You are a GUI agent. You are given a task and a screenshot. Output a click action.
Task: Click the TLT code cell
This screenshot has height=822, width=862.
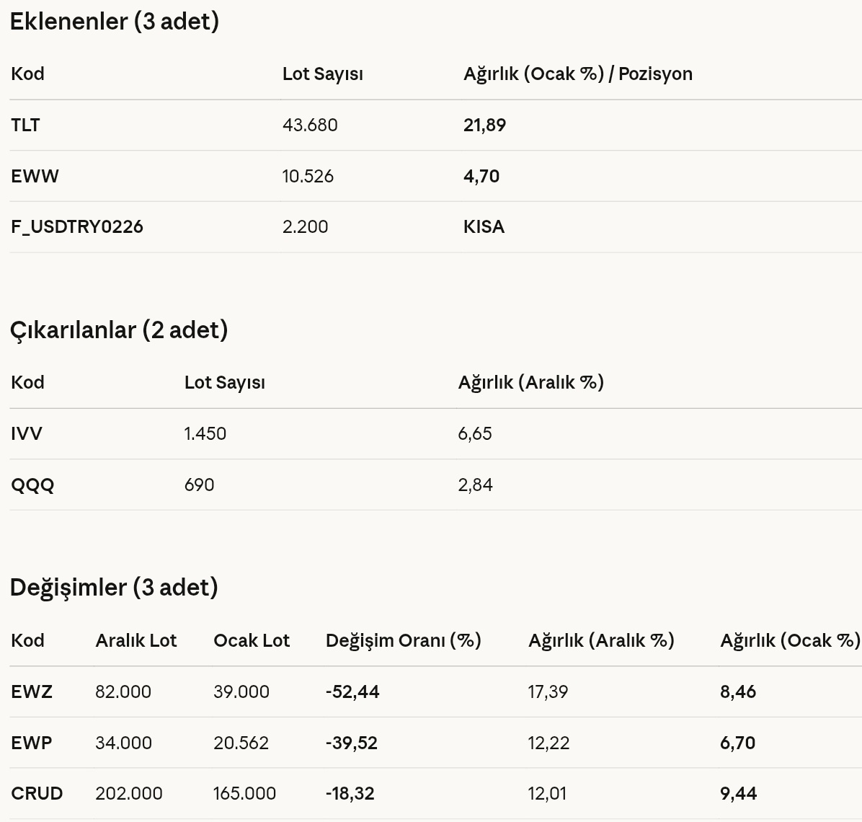[25, 125]
